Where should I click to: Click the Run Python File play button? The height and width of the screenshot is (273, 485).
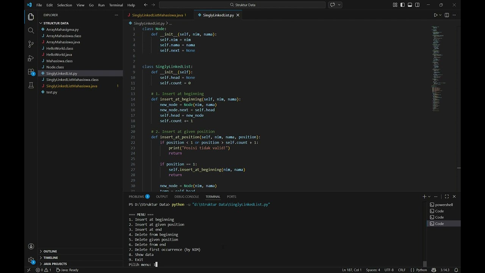point(435,15)
